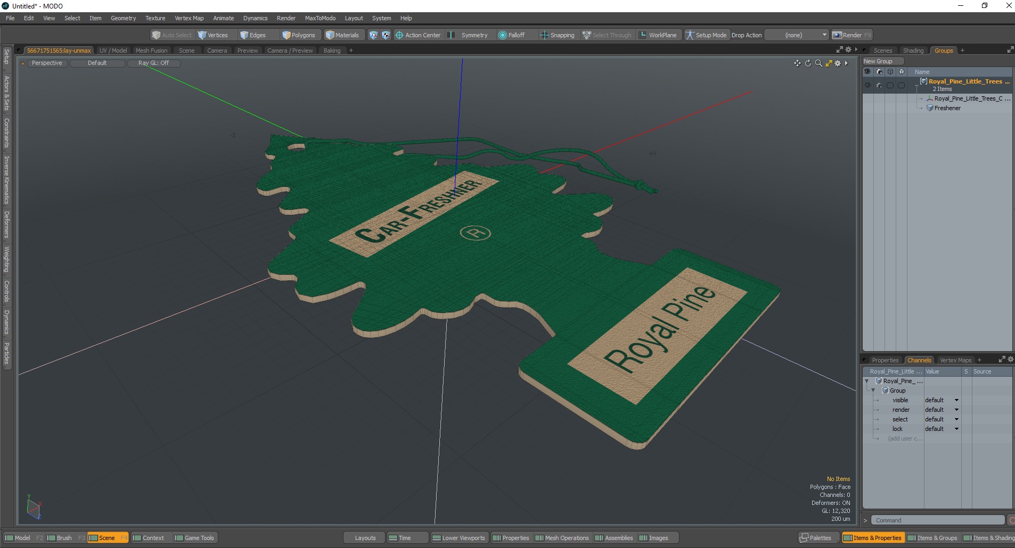1015x548 pixels.
Task: Open the Mesh Operations panel button
Action: pyautogui.click(x=562, y=538)
